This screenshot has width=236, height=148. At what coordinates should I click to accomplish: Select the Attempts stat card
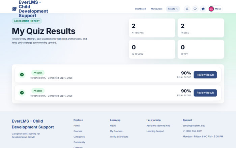pos(152,28)
